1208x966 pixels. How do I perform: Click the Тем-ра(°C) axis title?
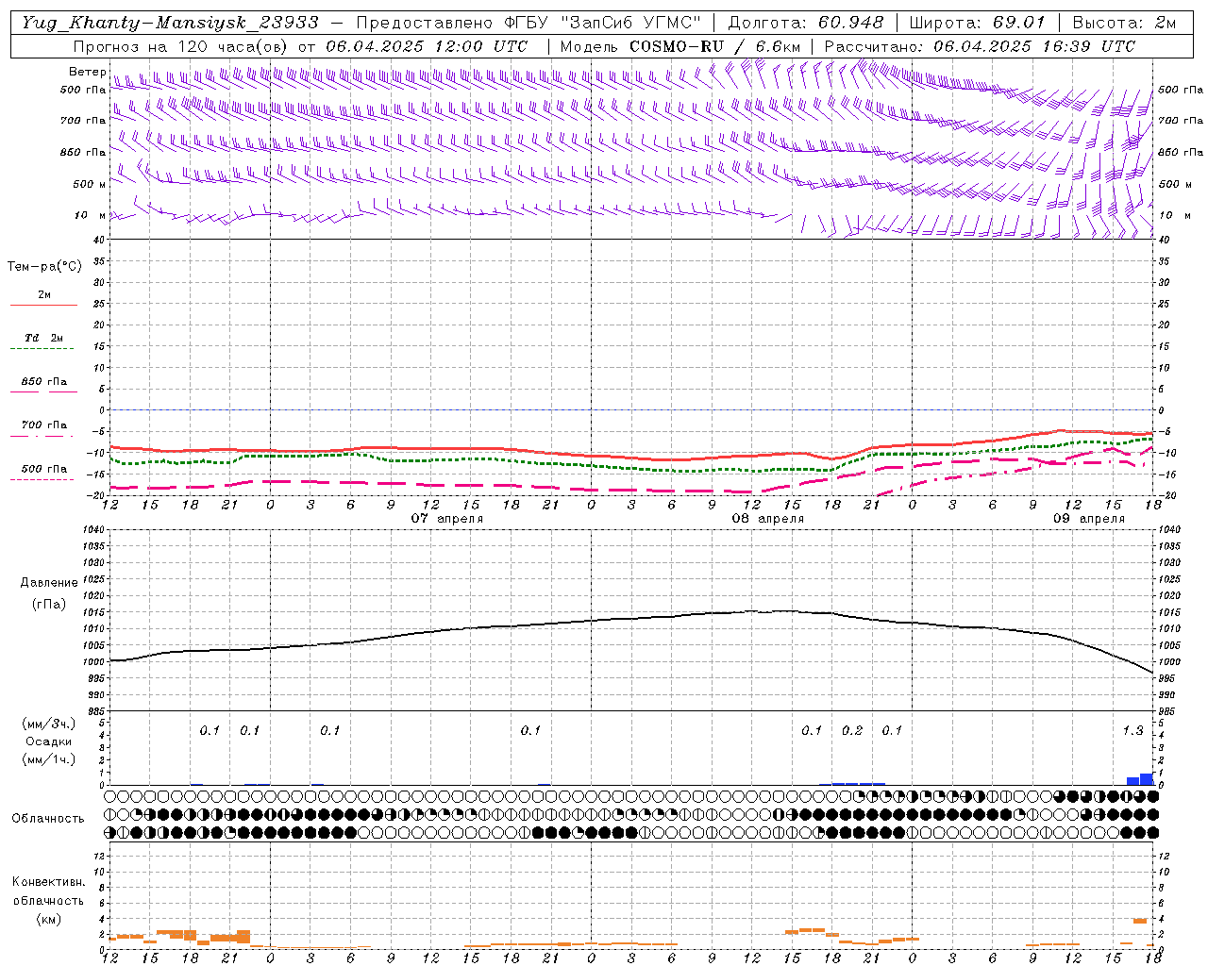[44, 267]
